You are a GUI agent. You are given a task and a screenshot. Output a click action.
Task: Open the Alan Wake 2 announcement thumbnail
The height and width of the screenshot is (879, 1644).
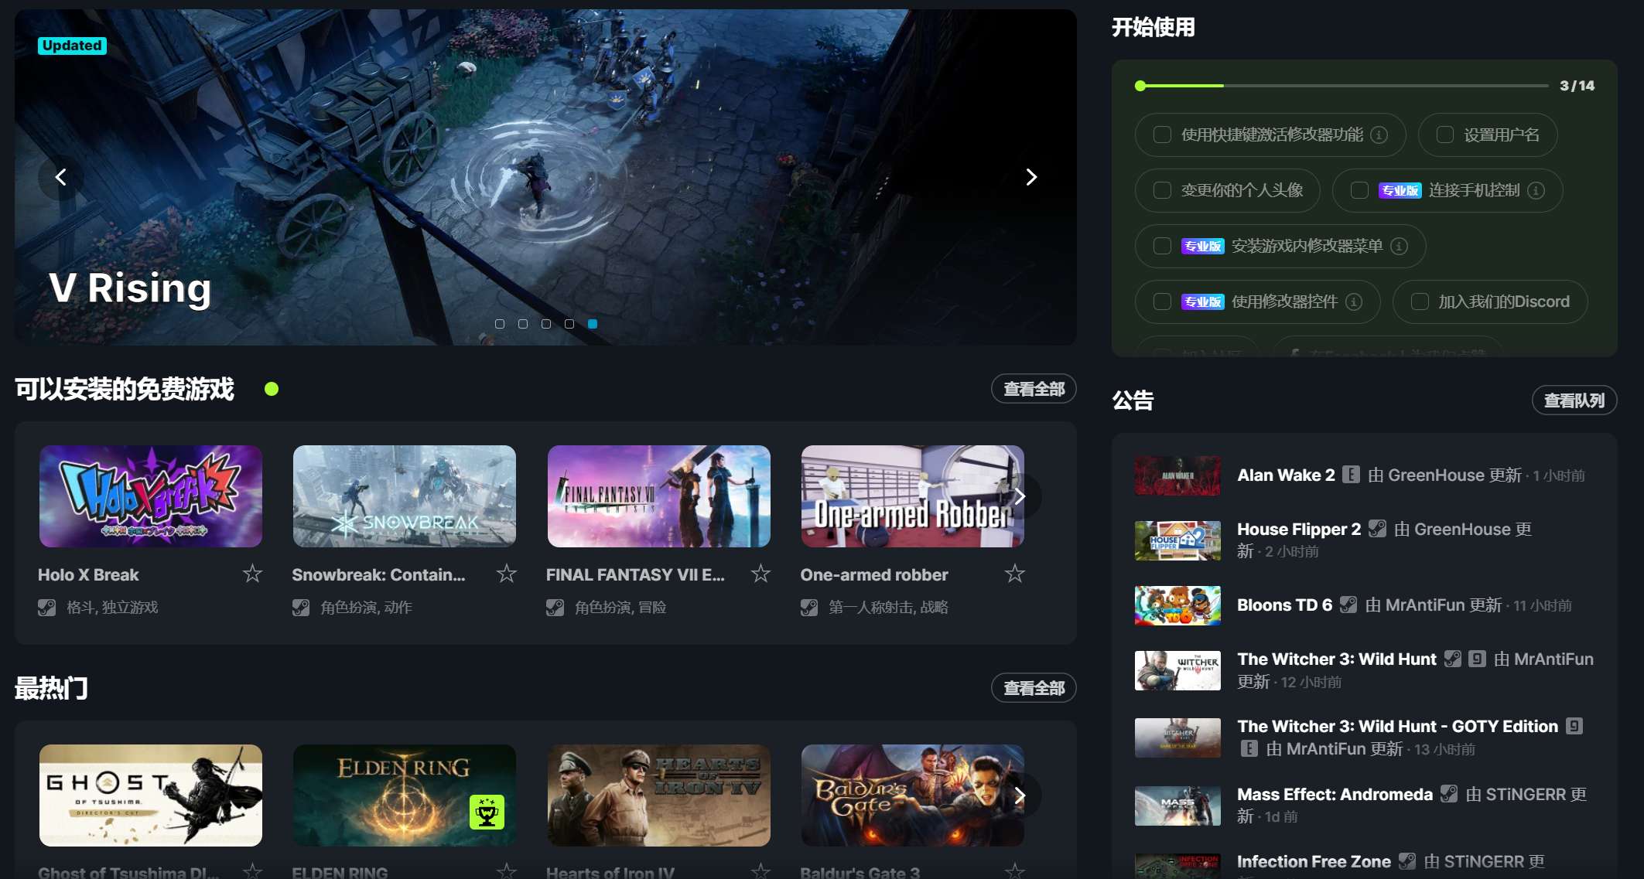1177,475
